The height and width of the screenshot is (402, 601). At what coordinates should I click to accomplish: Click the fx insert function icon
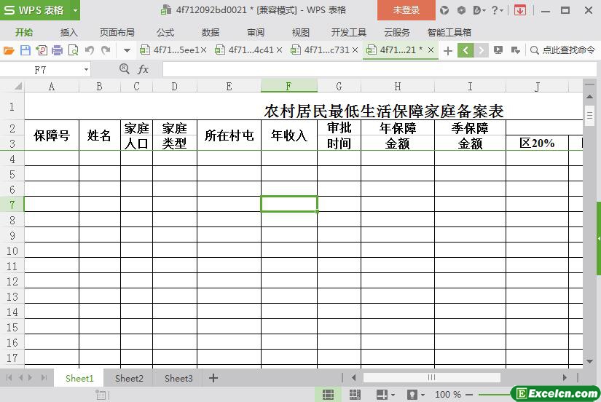pyautogui.click(x=143, y=69)
